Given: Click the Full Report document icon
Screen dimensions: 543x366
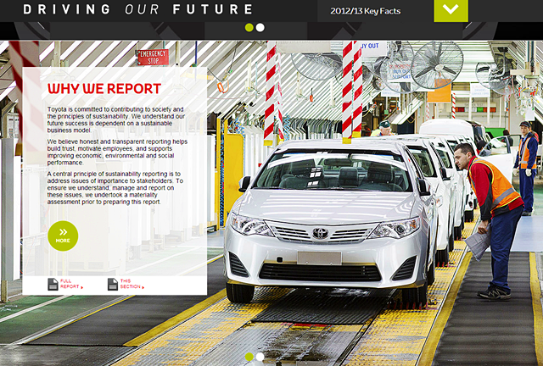Looking at the screenshot, I should (53, 284).
